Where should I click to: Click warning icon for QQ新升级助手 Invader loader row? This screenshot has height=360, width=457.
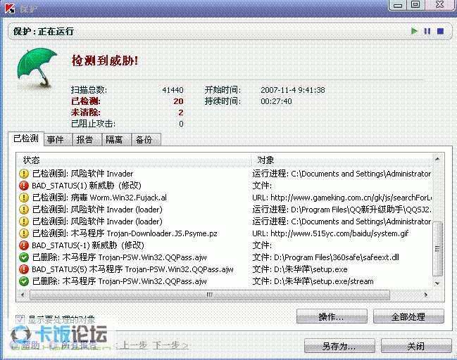(x=24, y=210)
